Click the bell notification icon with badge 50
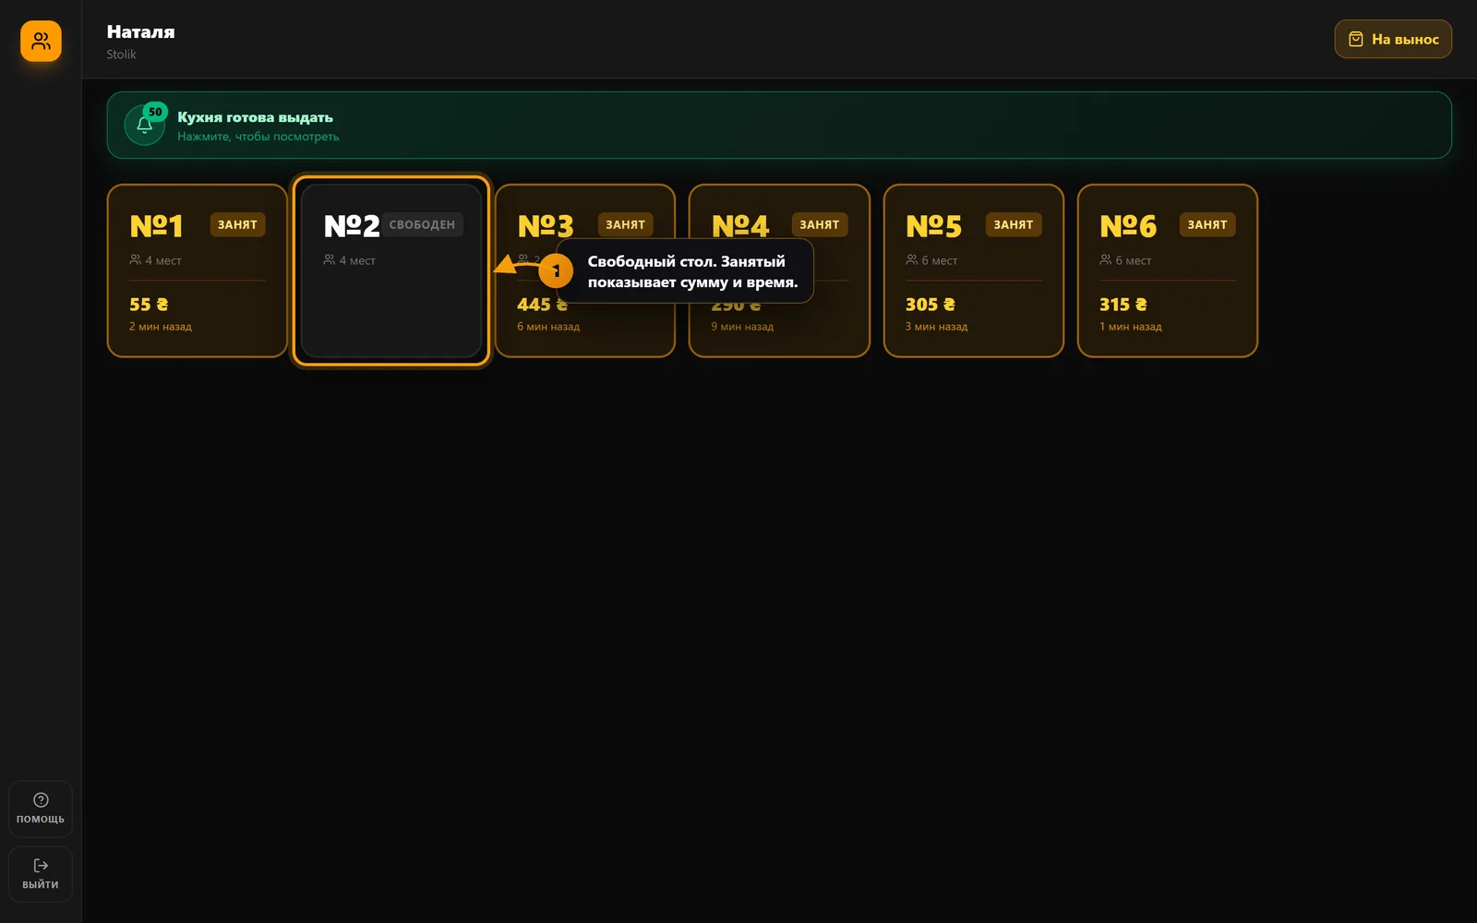 pos(145,126)
